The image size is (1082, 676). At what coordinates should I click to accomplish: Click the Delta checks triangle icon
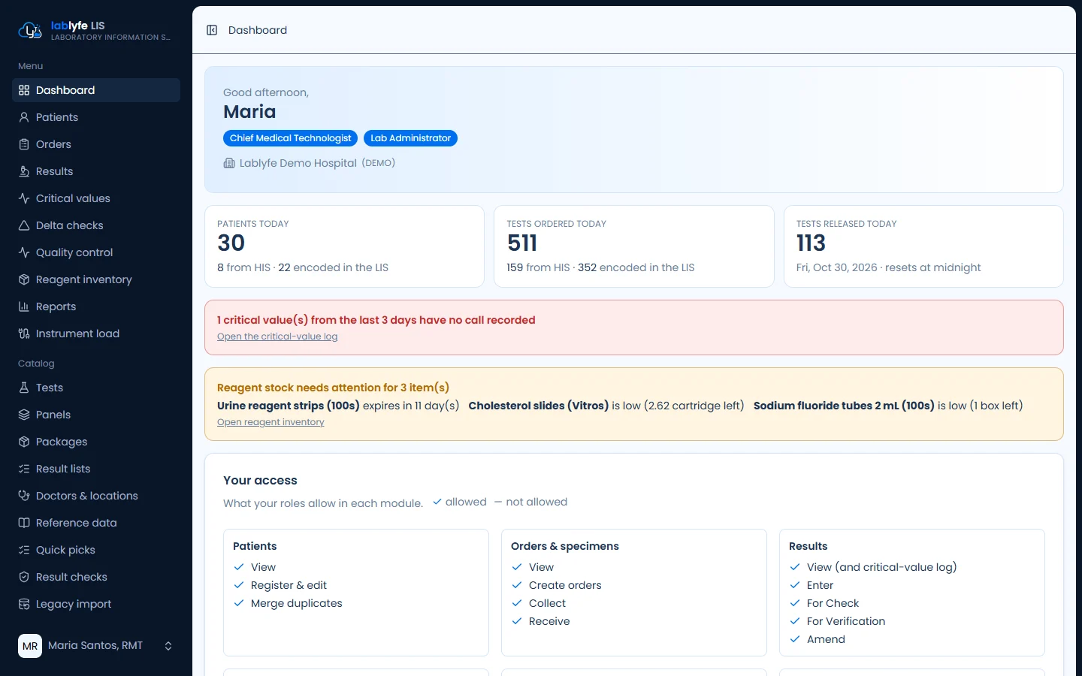pyautogui.click(x=24, y=225)
